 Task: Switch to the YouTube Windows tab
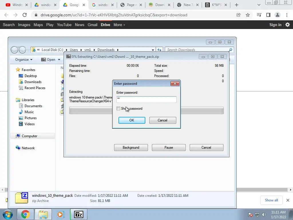16,5
